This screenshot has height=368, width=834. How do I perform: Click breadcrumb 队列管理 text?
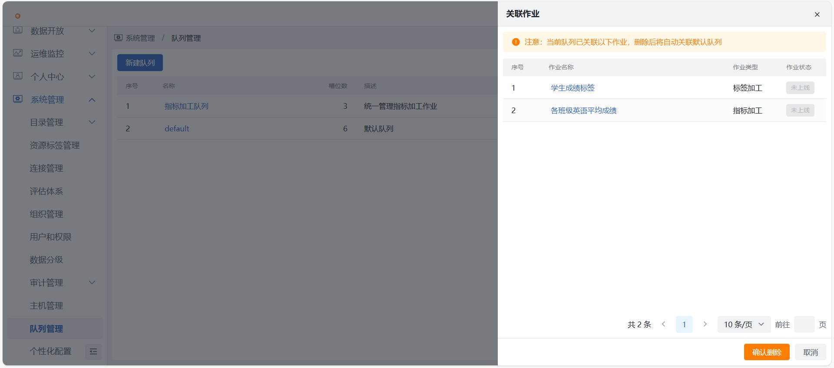pyautogui.click(x=186, y=38)
